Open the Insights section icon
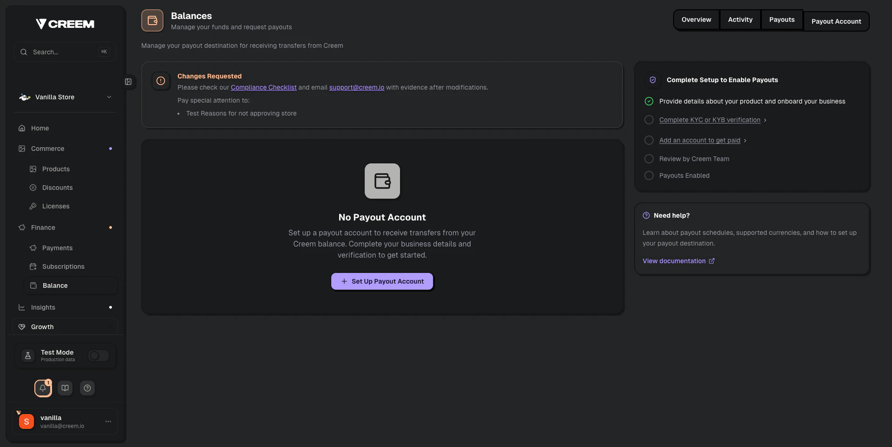The height and width of the screenshot is (447, 892). (22, 307)
